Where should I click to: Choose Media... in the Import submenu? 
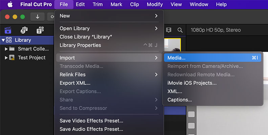point(212,58)
